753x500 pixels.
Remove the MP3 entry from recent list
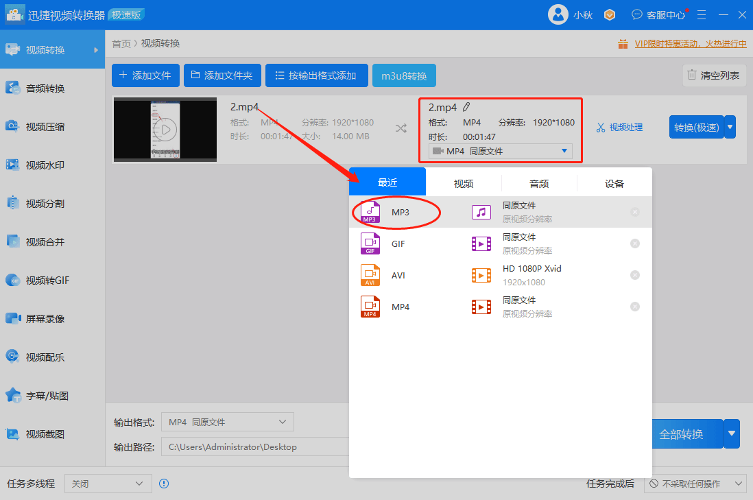click(635, 212)
